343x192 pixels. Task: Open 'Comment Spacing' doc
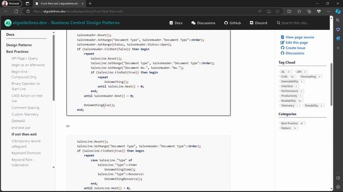click(x=25, y=108)
